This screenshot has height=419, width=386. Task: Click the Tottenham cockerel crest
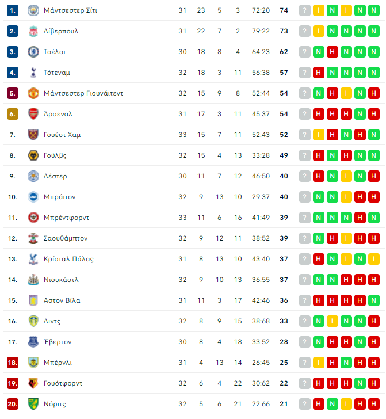coord(33,73)
